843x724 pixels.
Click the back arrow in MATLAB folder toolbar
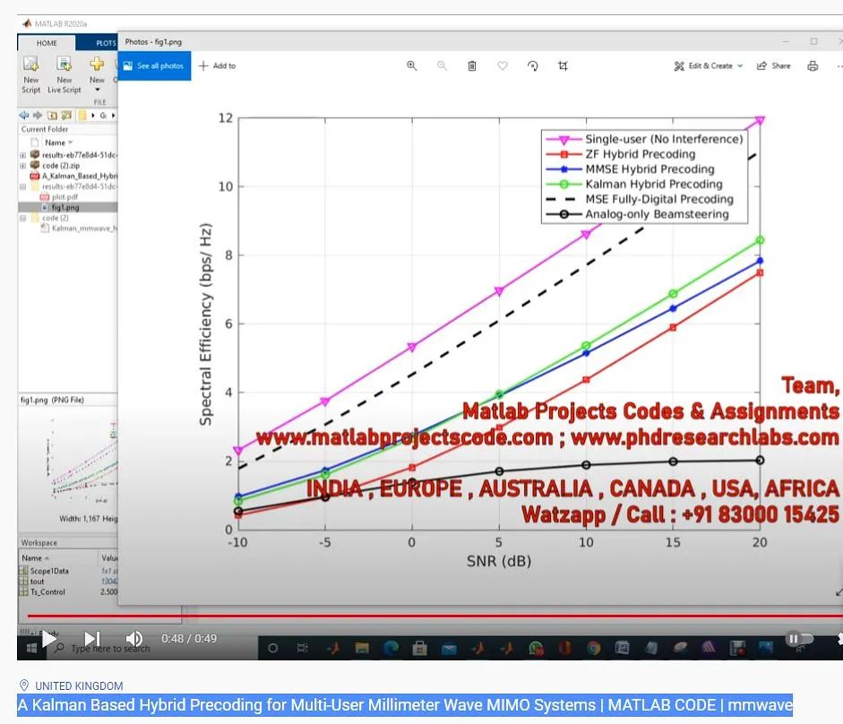click(23, 115)
